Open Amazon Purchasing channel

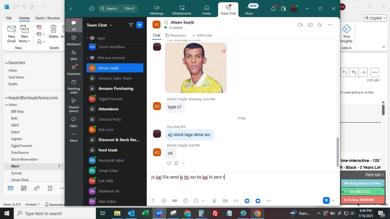point(115,88)
